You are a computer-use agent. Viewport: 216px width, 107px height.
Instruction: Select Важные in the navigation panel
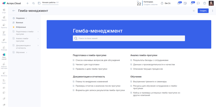tap(19, 22)
